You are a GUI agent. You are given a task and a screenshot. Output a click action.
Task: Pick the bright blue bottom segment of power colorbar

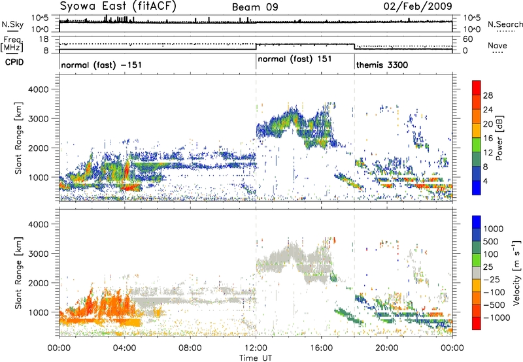pyautogui.click(x=477, y=188)
